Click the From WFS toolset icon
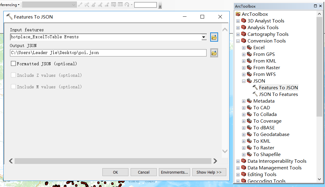 pyautogui.click(x=249, y=74)
